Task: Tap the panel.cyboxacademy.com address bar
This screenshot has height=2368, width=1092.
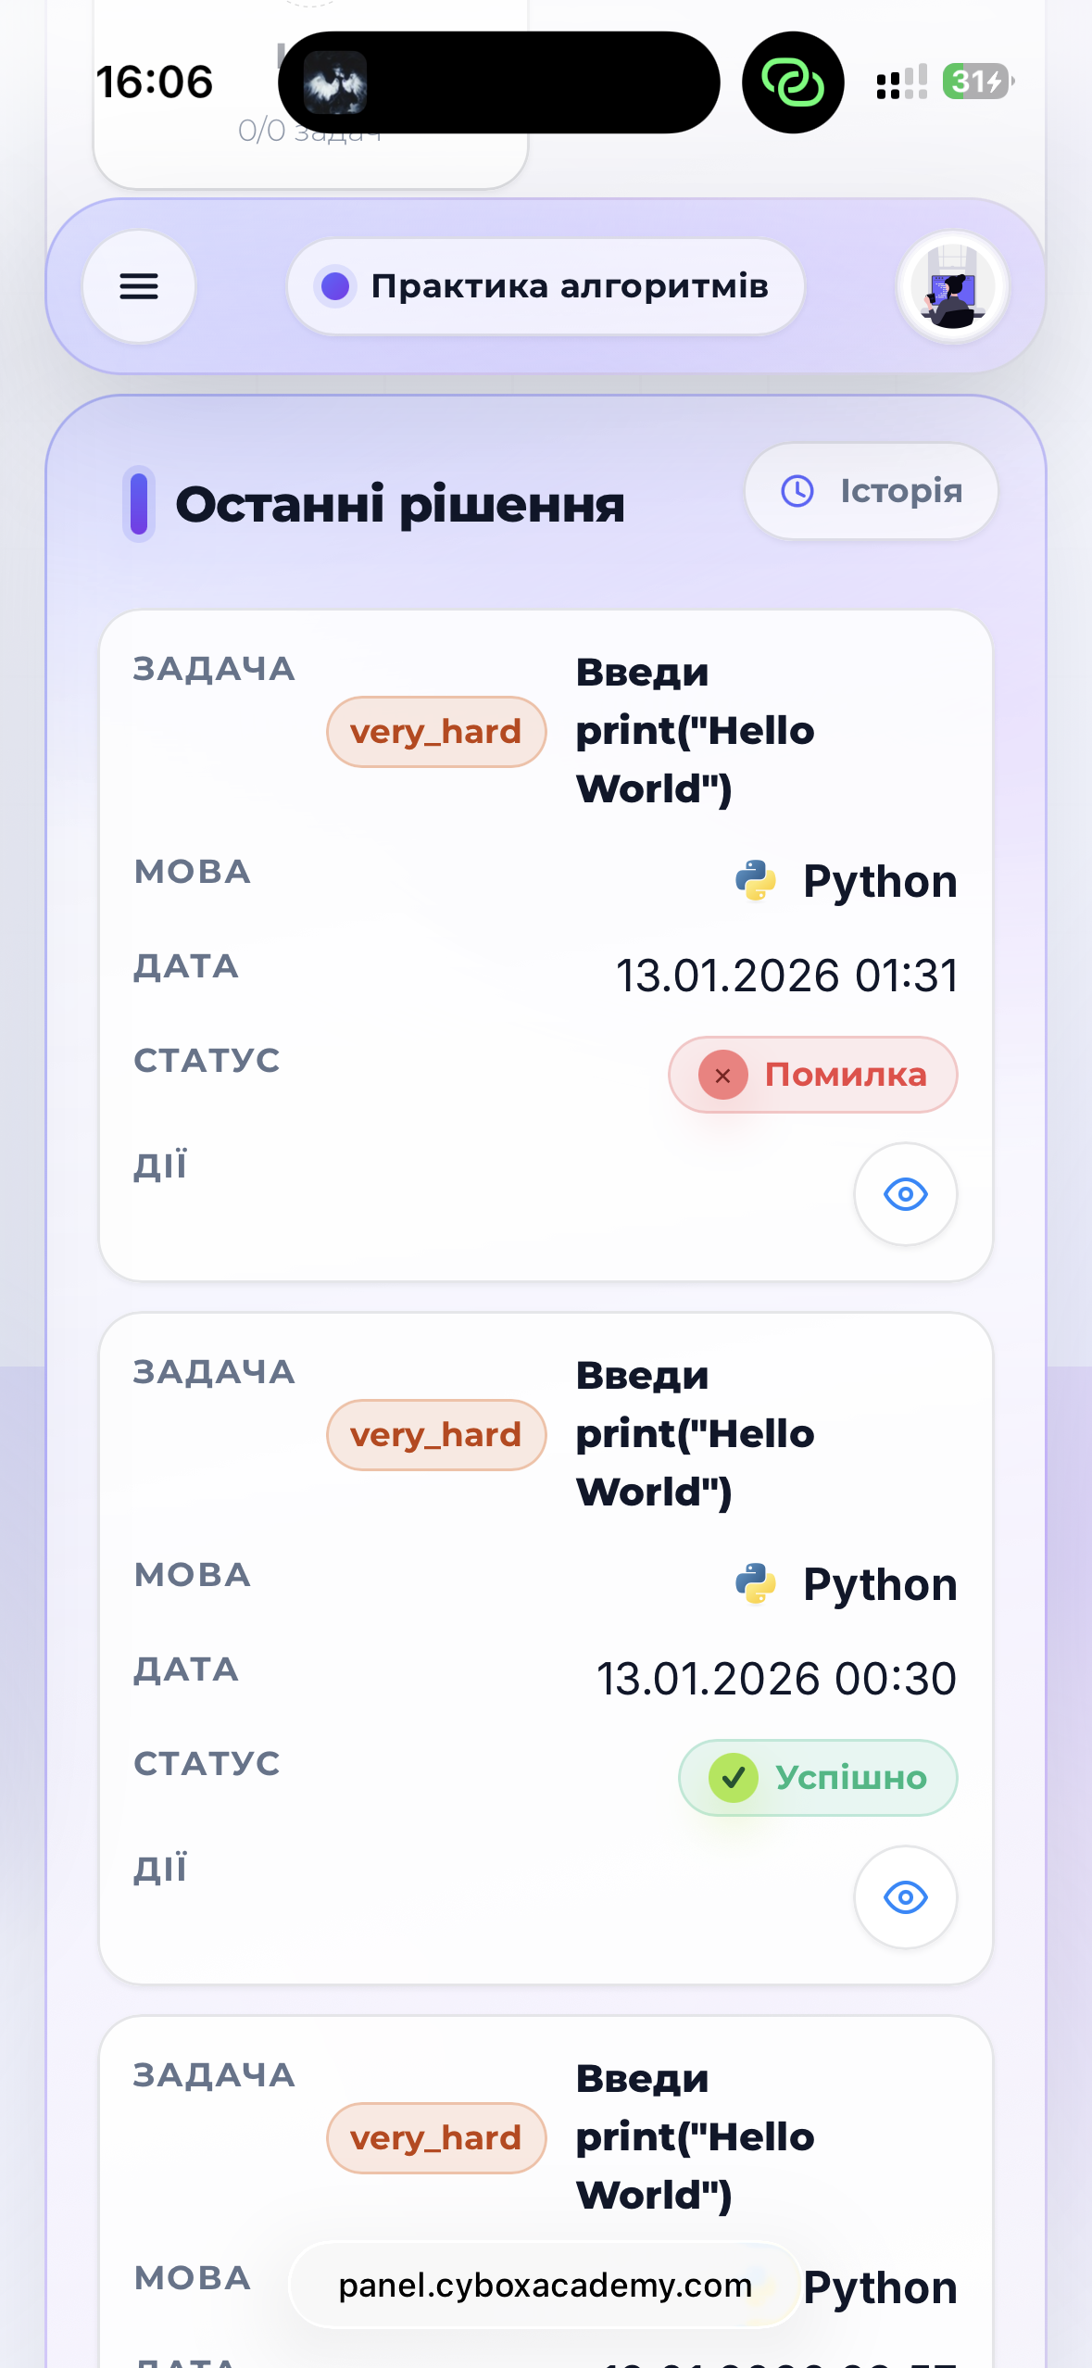Action: (545, 2286)
